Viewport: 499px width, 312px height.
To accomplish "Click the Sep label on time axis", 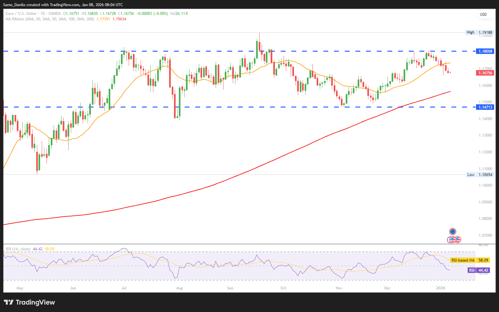I will coord(230,288).
